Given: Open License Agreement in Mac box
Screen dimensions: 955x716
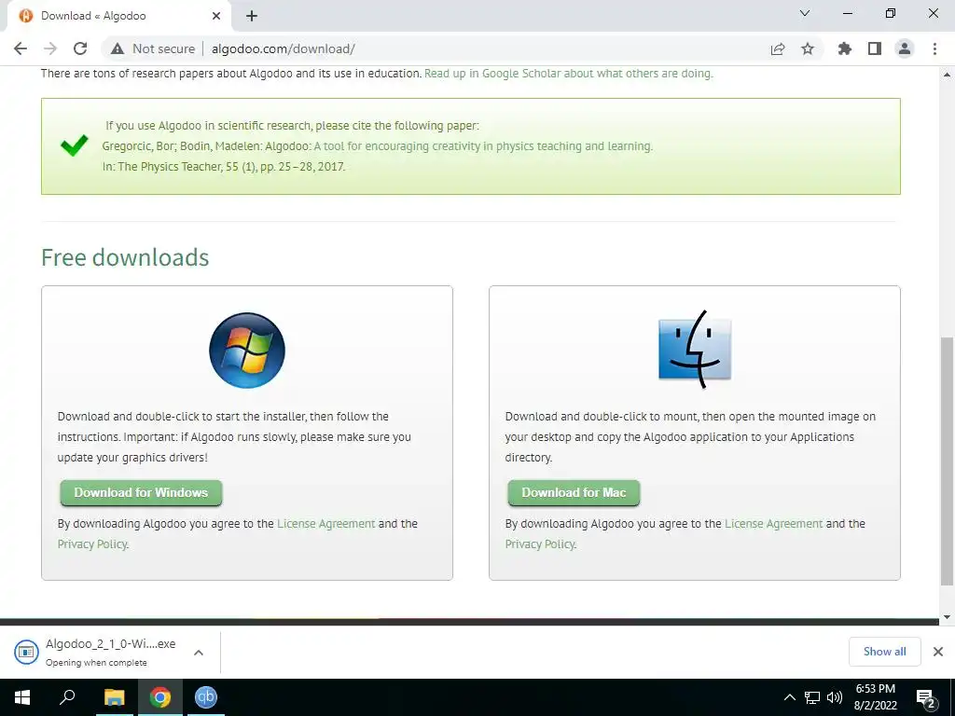Looking at the screenshot, I should [773, 524].
